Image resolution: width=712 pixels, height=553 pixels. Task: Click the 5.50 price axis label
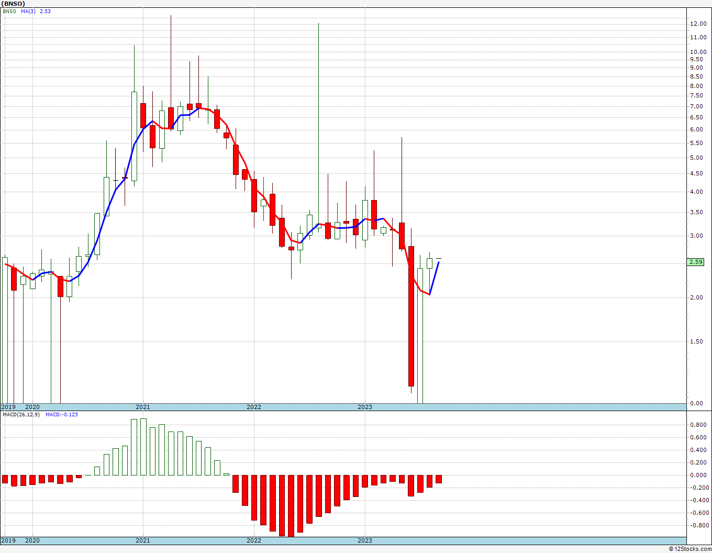point(697,143)
